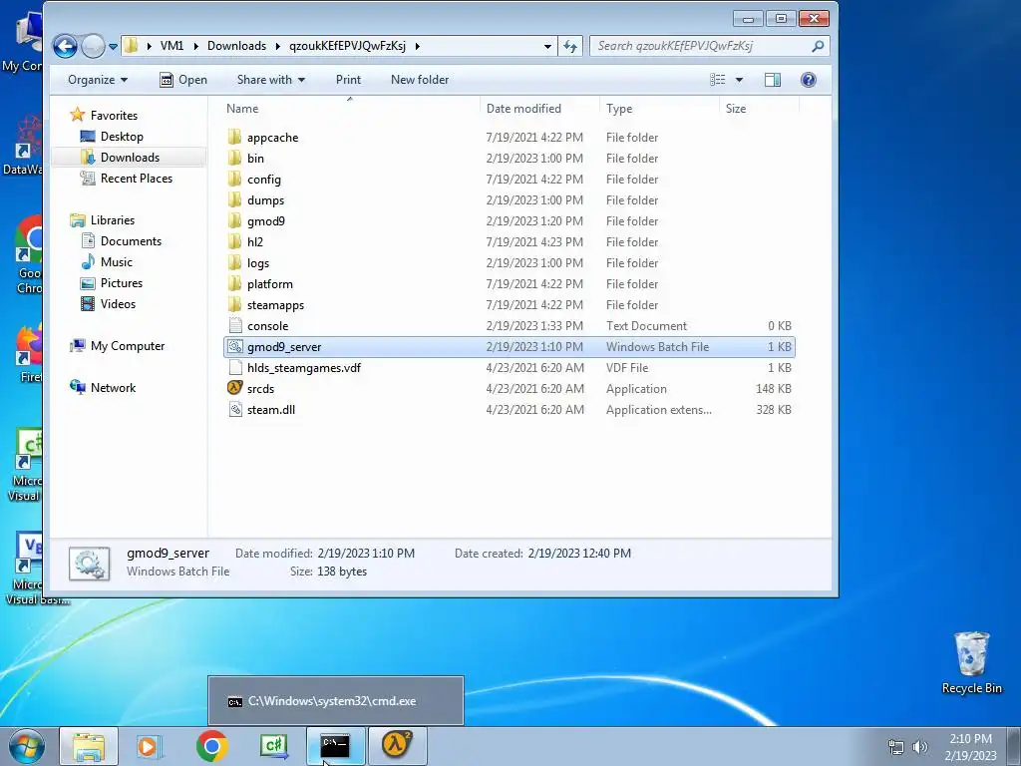1021x766 pixels.
Task: Select the steamapps folder icon
Action: click(235, 304)
